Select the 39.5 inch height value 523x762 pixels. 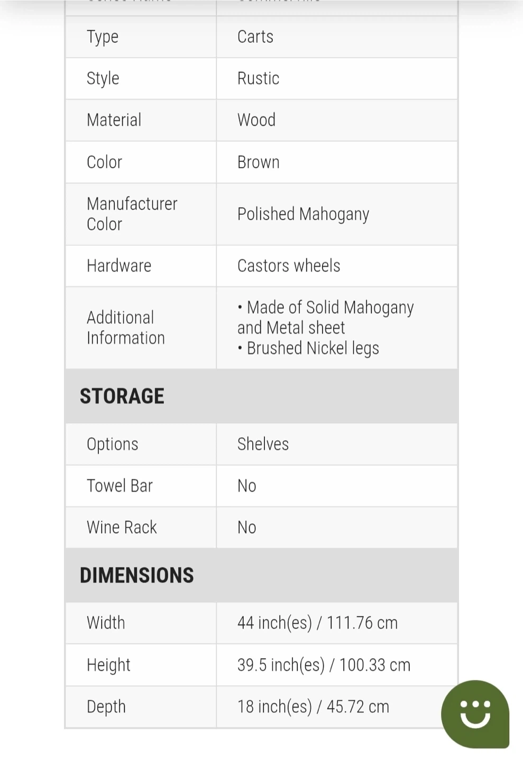(x=324, y=665)
